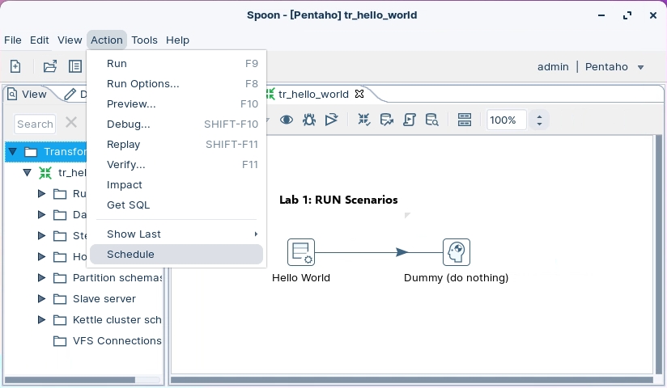This screenshot has width=667, height=388.
Task: Switch to the Design tab with pencil icon
Action: tap(76, 94)
